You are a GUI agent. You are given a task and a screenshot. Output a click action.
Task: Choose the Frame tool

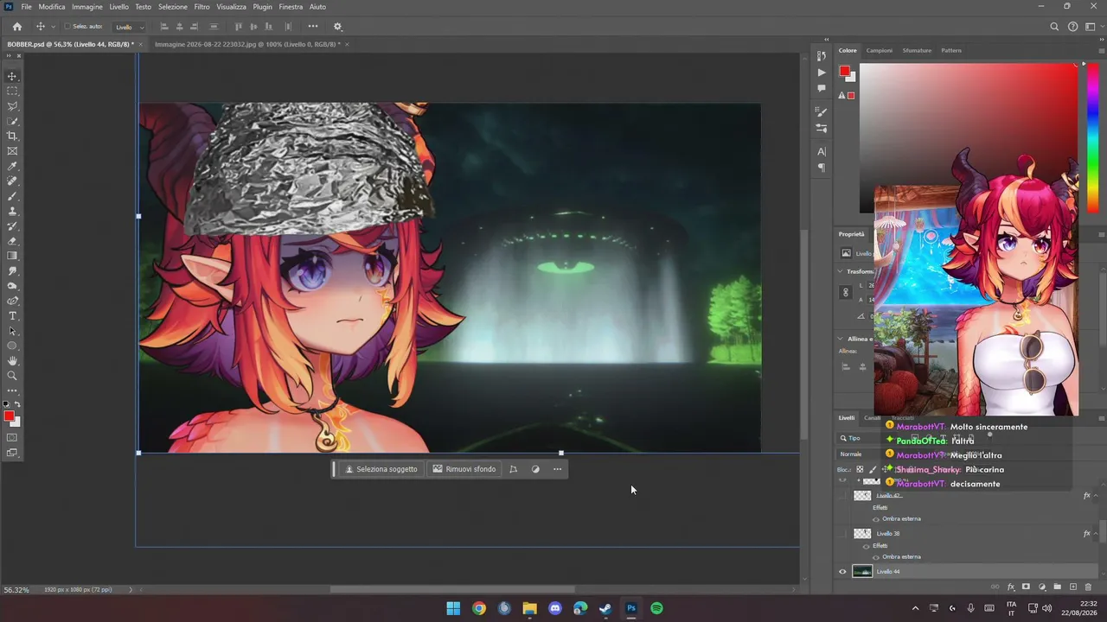[12, 151]
